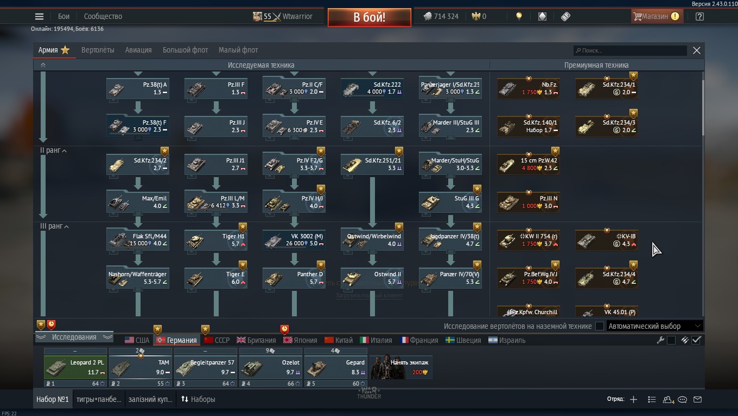The image size is (738, 416).
Task: Open the Сообщество menu
Action: pos(103,16)
